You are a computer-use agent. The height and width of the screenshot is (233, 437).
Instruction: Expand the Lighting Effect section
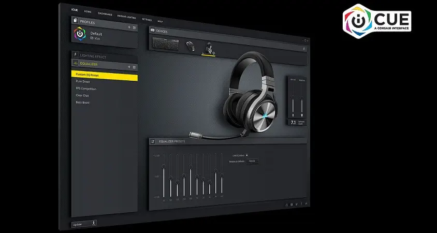[x=105, y=56]
